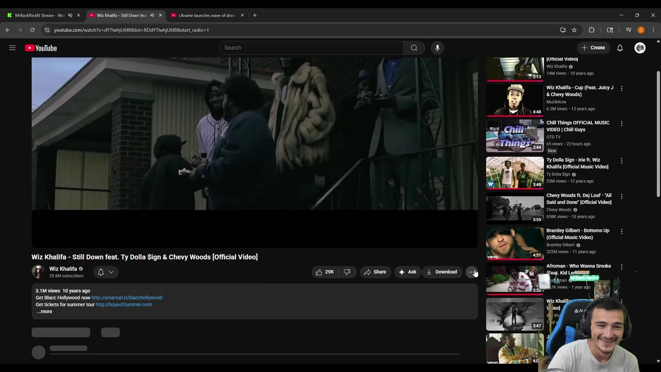This screenshot has width=661, height=372.
Task: Open the install/cast icon in address bar
Action: pos(563,30)
